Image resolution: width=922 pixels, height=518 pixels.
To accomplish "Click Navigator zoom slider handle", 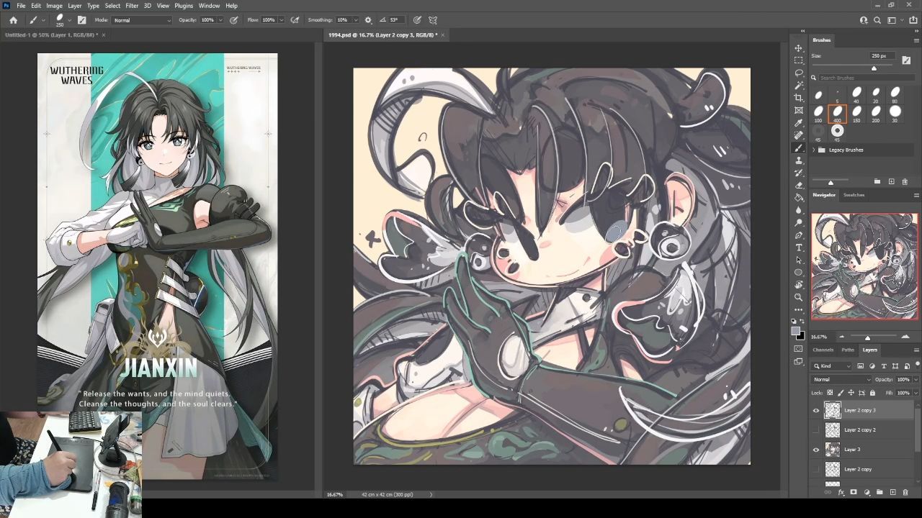I will point(867,337).
